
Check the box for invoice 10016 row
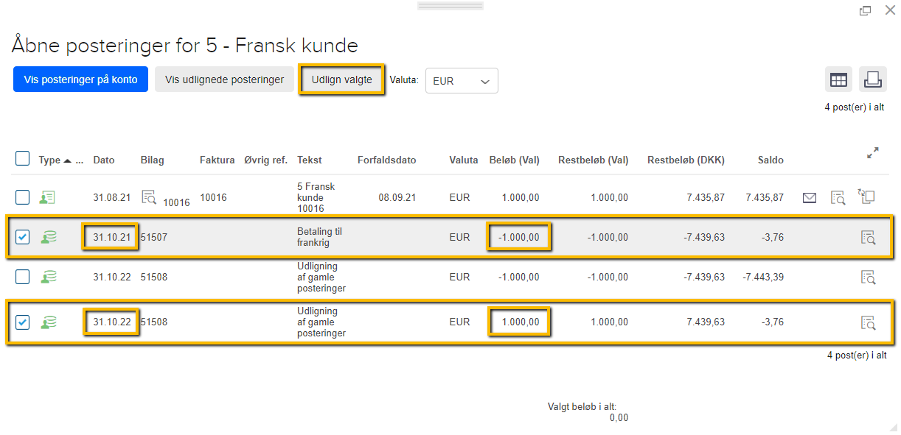[x=23, y=197]
